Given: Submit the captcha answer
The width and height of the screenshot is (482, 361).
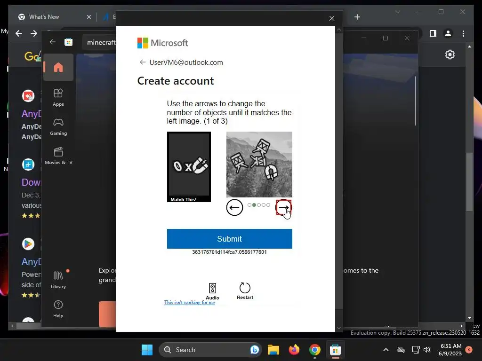Looking at the screenshot, I should pos(229,238).
